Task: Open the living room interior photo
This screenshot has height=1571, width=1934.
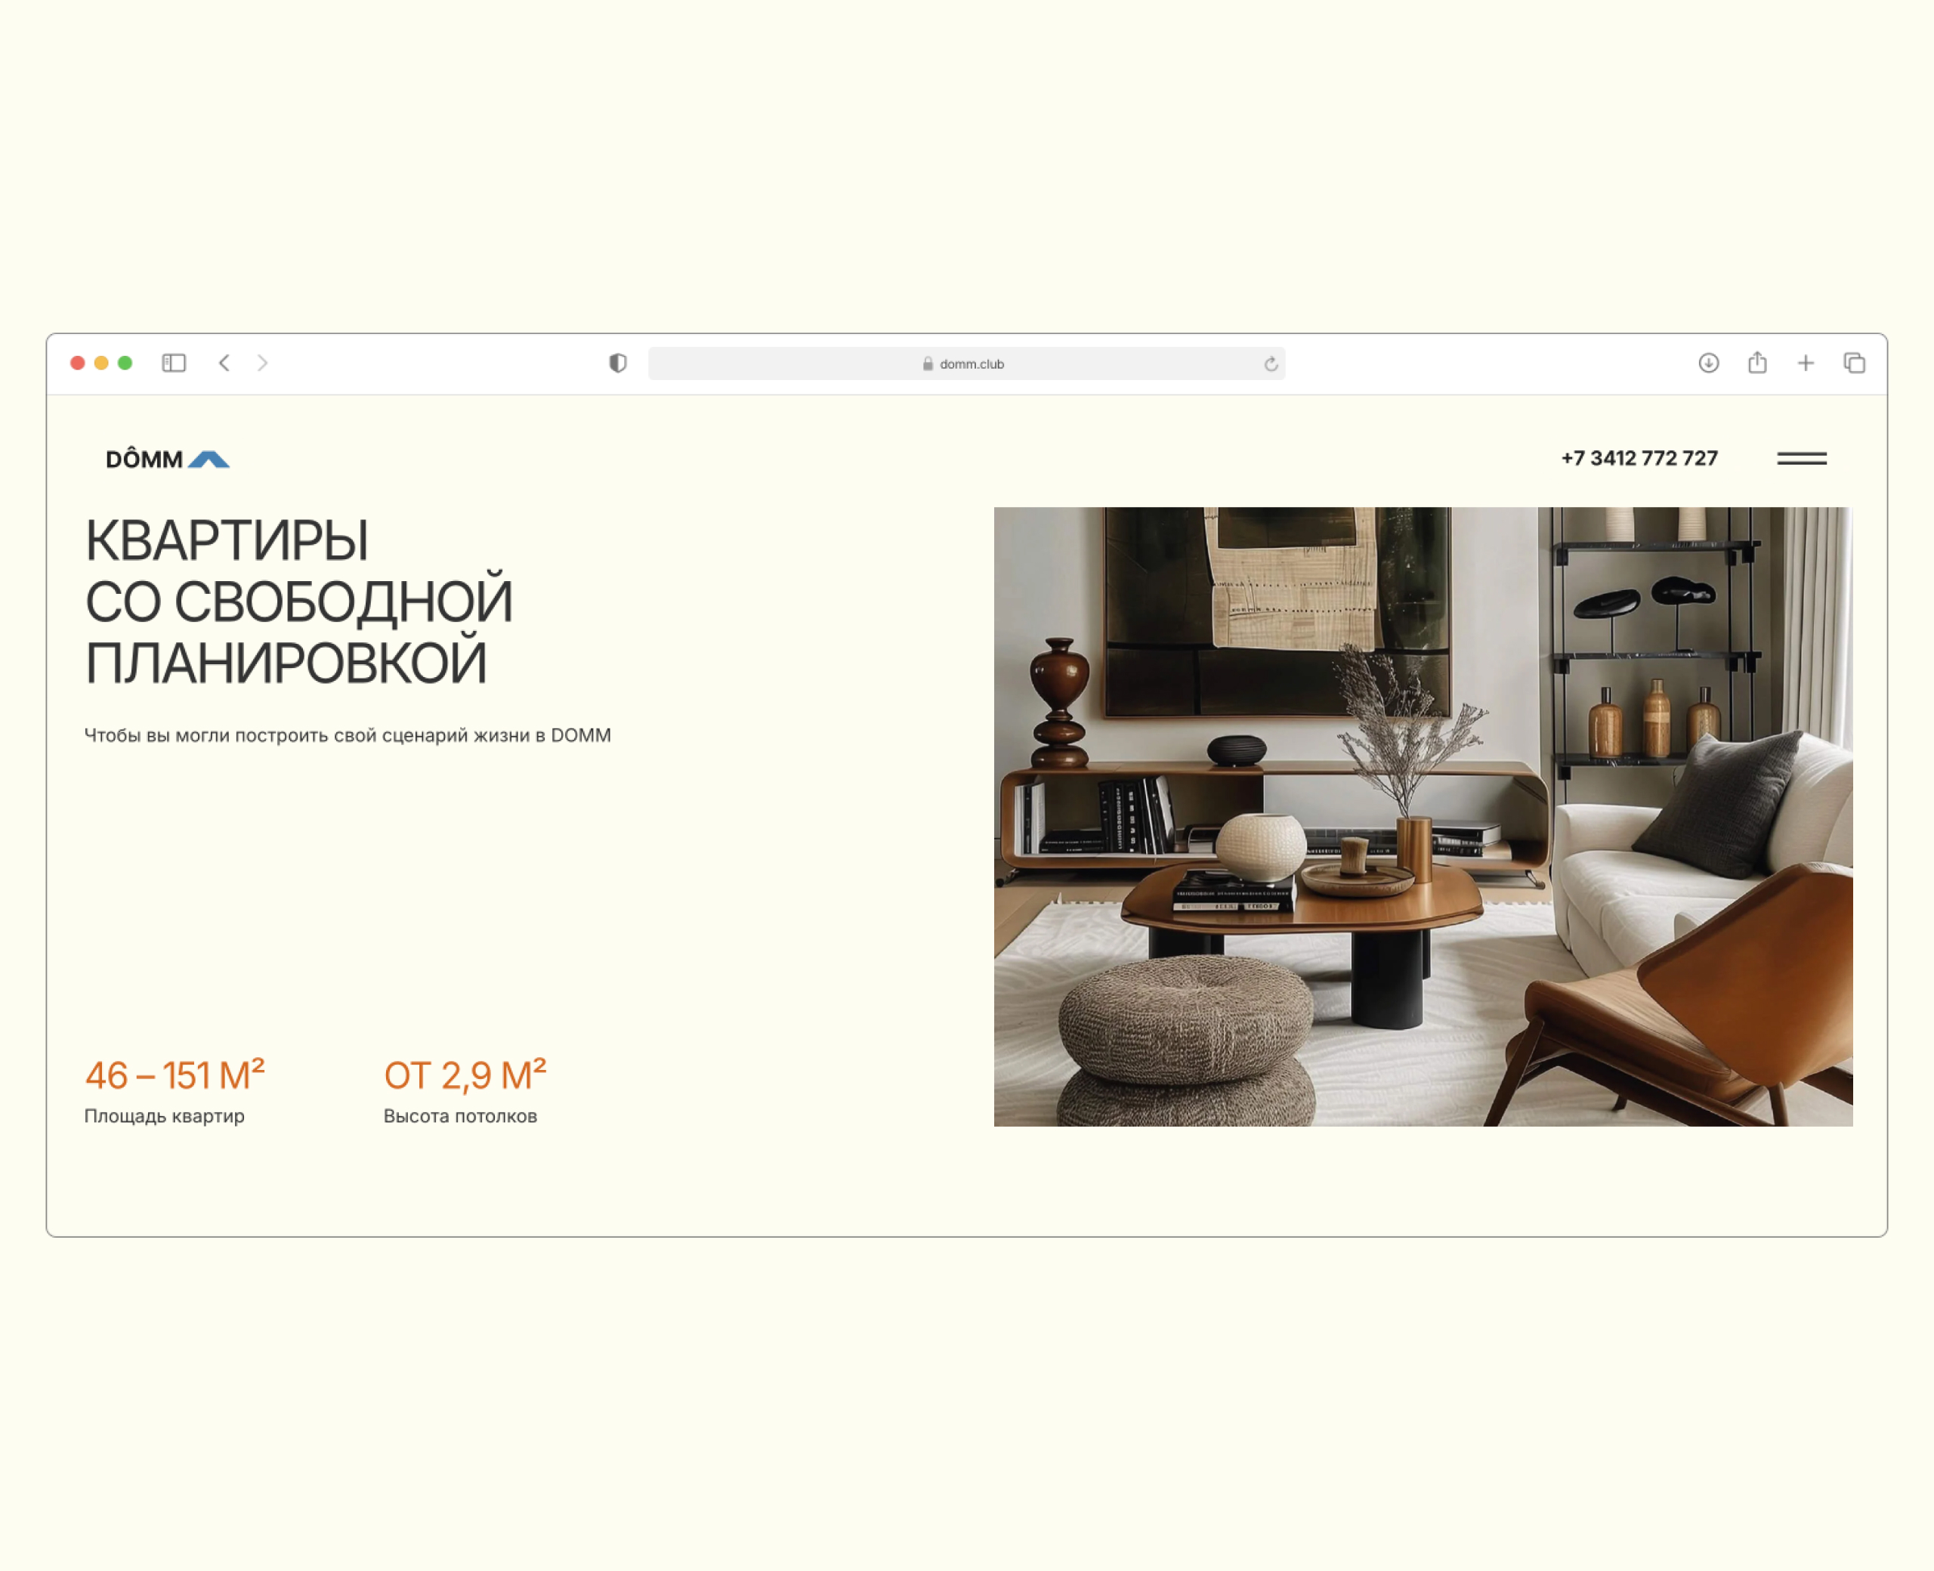Action: (x=1423, y=816)
